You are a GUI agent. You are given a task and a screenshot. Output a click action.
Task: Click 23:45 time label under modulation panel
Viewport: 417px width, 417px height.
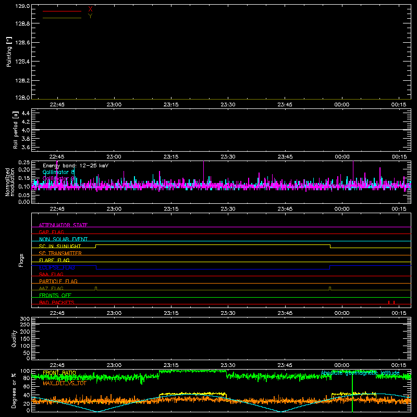click(x=285, y=209)
